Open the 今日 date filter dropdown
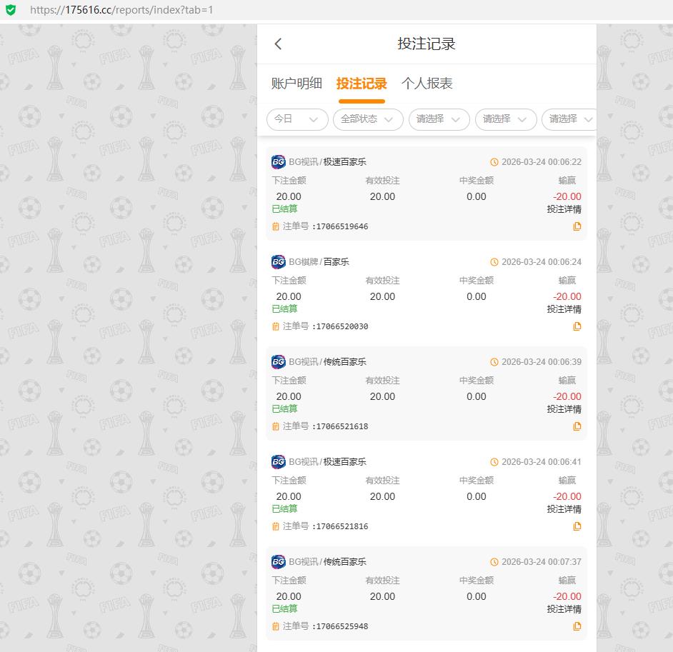Screen dimensions: 673x652 (x=296, y=119)
